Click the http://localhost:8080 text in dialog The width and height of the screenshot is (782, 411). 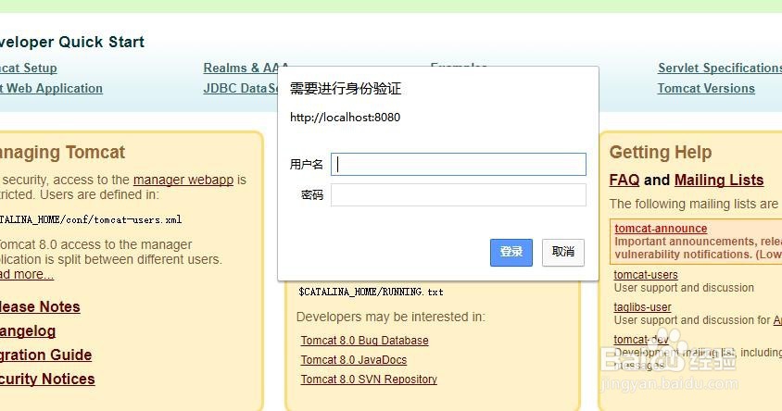pyautogui.click(x=345, y=118)
